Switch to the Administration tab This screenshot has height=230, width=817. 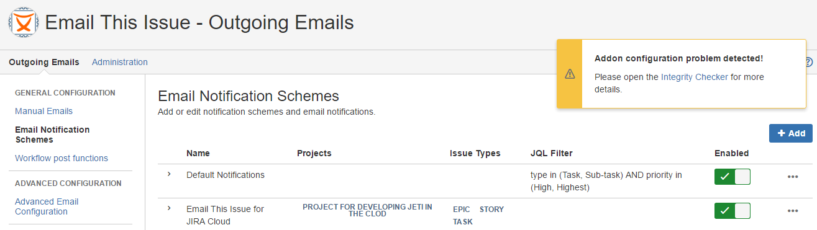pyautogui.click(x=120, y=62)
